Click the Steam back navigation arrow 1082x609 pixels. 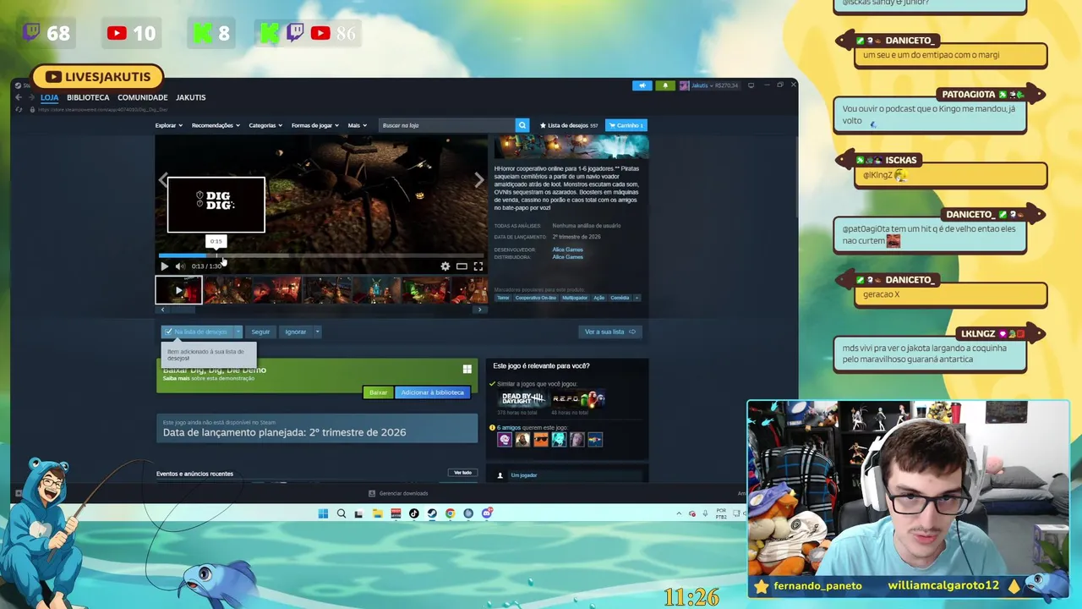tap(19, 97)
